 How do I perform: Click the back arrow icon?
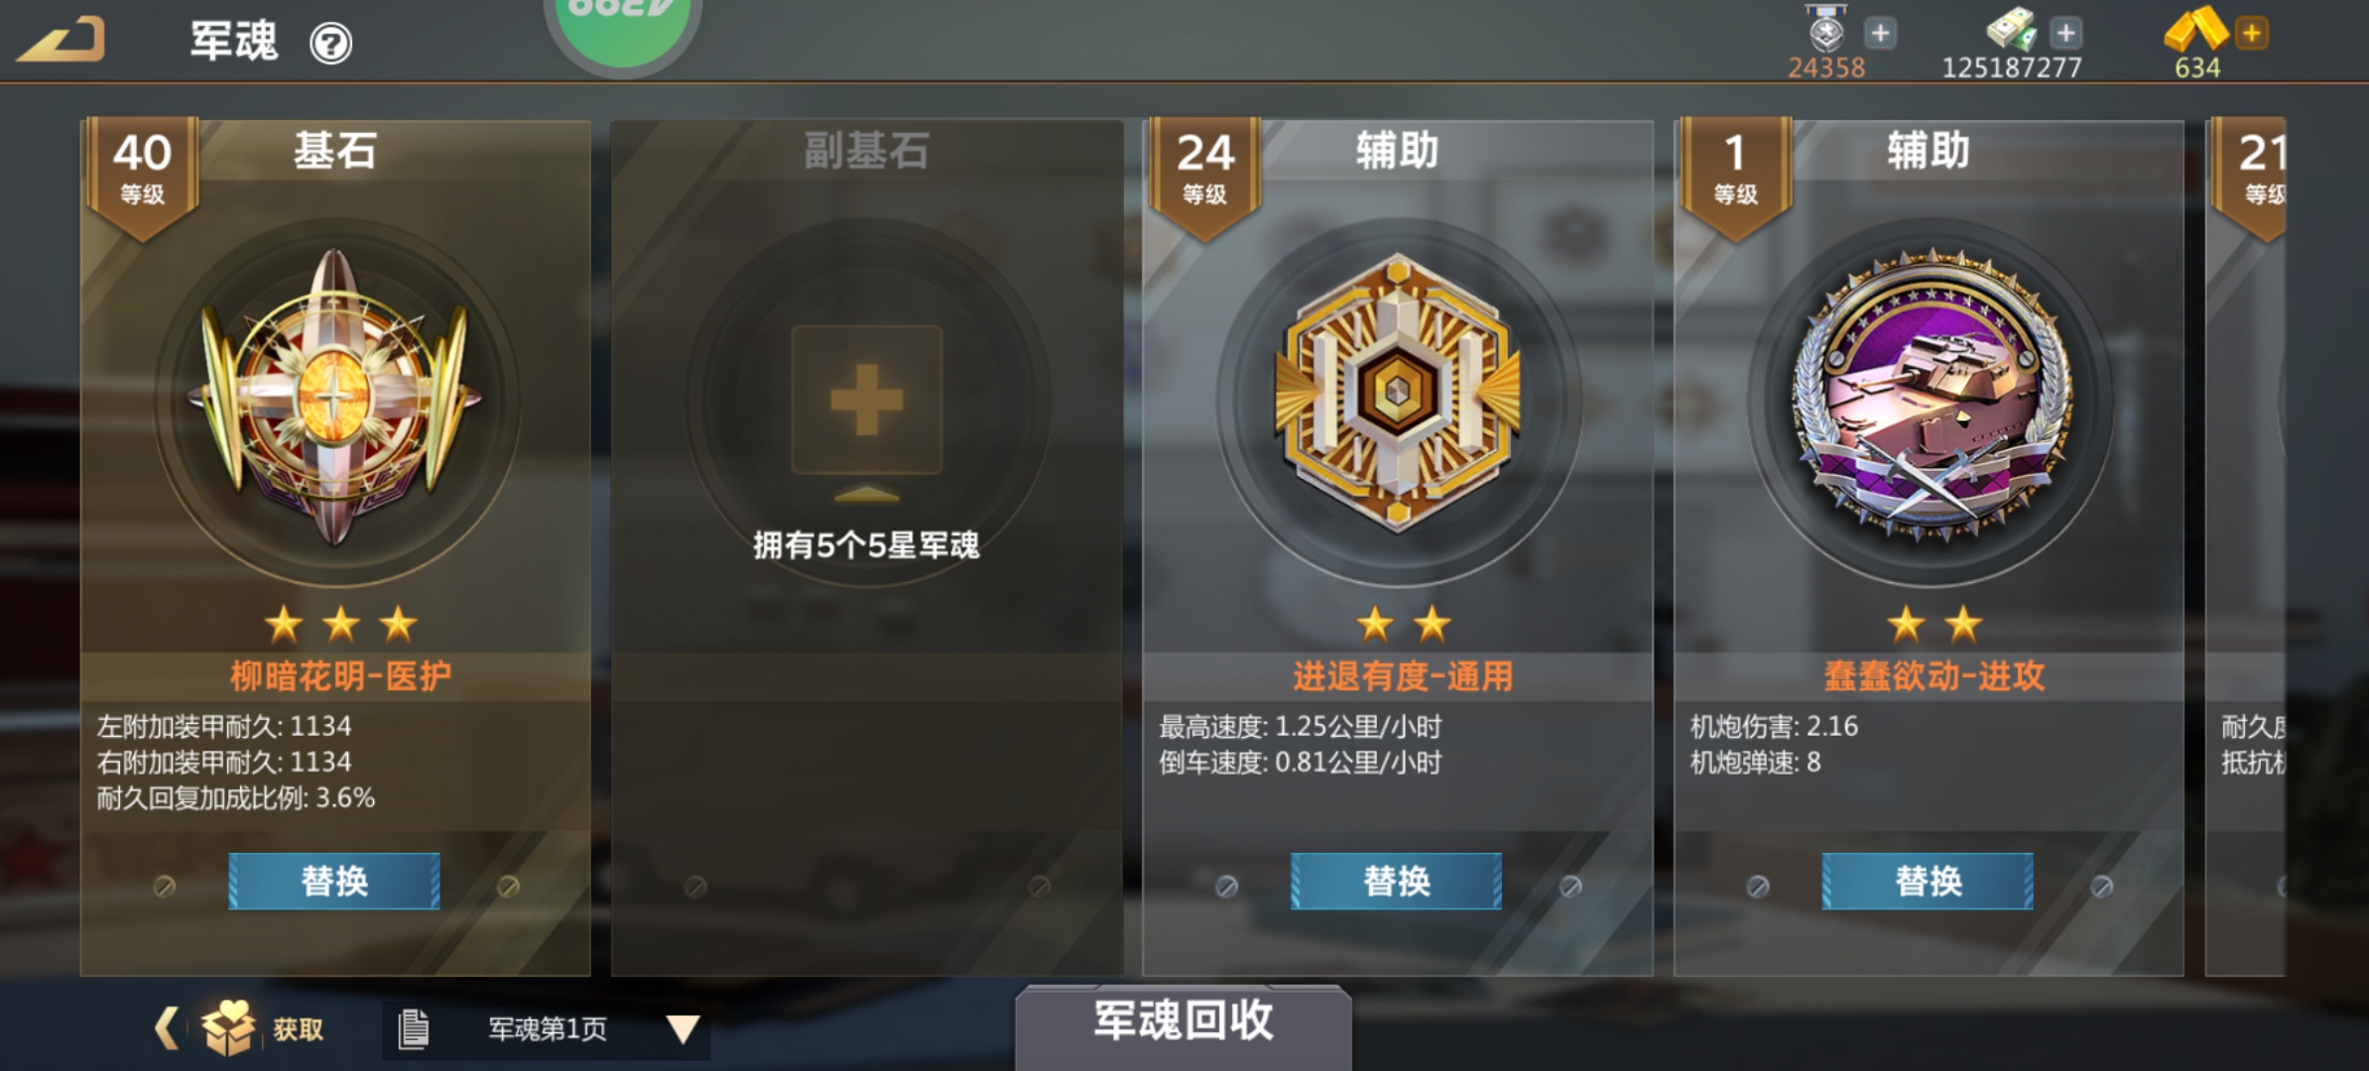pos(62,41)
